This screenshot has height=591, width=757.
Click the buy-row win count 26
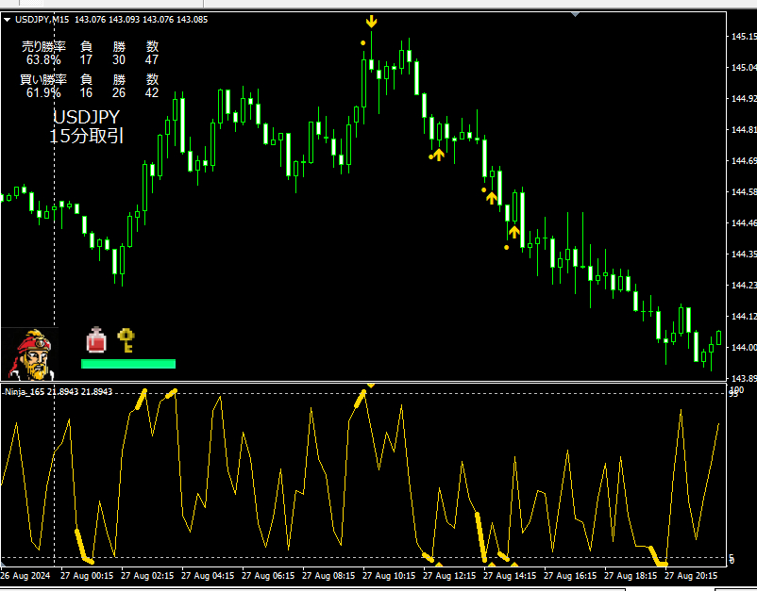119,92
